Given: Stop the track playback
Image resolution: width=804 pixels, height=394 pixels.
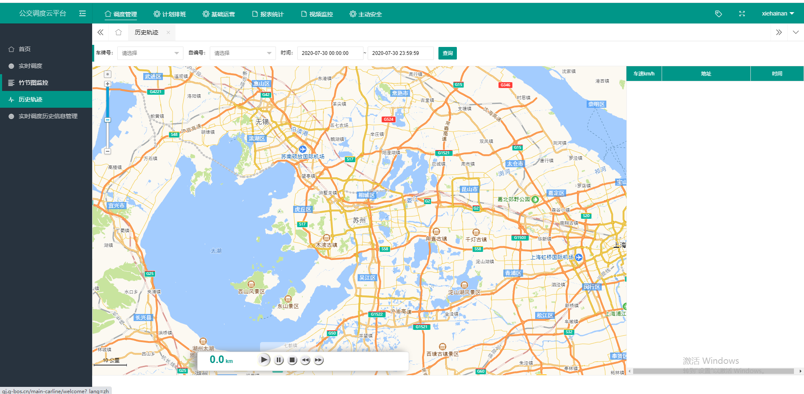Looking at the screenshot, I should click(x=292, y=360).
